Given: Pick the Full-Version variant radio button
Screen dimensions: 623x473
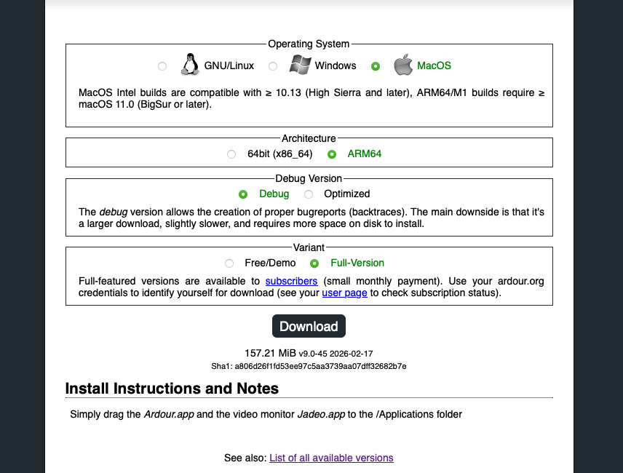Looking at the screenshot, I should coord(314,263).
